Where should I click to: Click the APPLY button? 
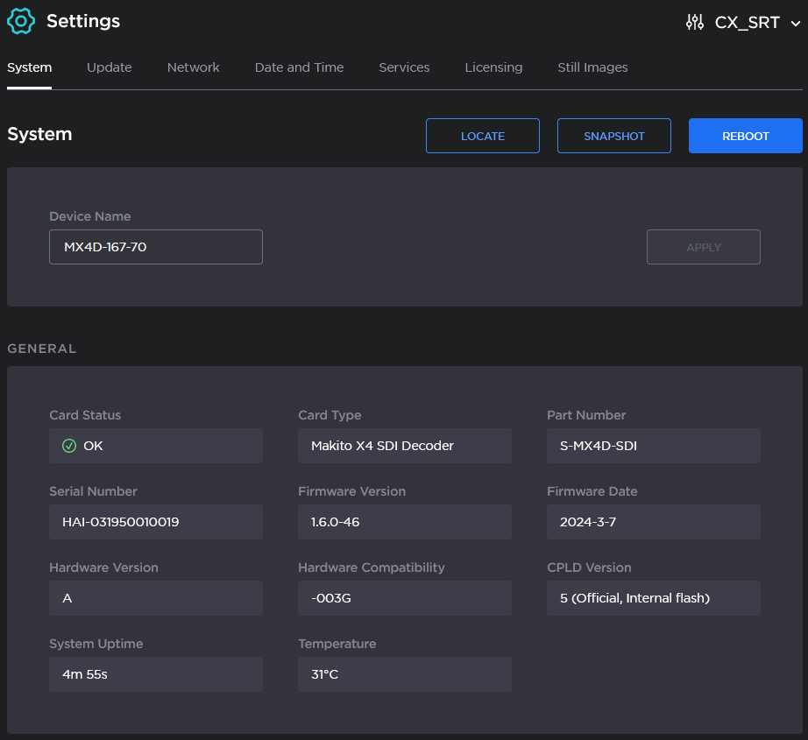[703, 247]
